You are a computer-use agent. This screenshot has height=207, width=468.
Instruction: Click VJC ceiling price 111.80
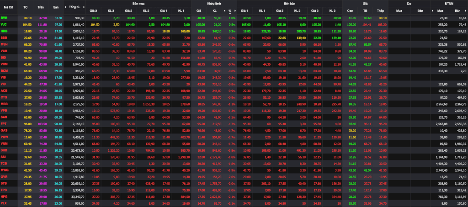(43, 25)
